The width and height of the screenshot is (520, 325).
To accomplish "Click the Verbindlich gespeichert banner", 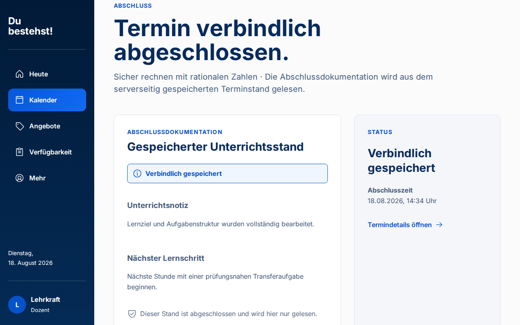I will [227, 173].
